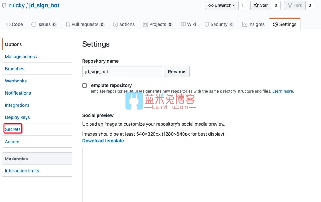
Task: Click the Actions tab play icon
Action: (x=115, y=24)
